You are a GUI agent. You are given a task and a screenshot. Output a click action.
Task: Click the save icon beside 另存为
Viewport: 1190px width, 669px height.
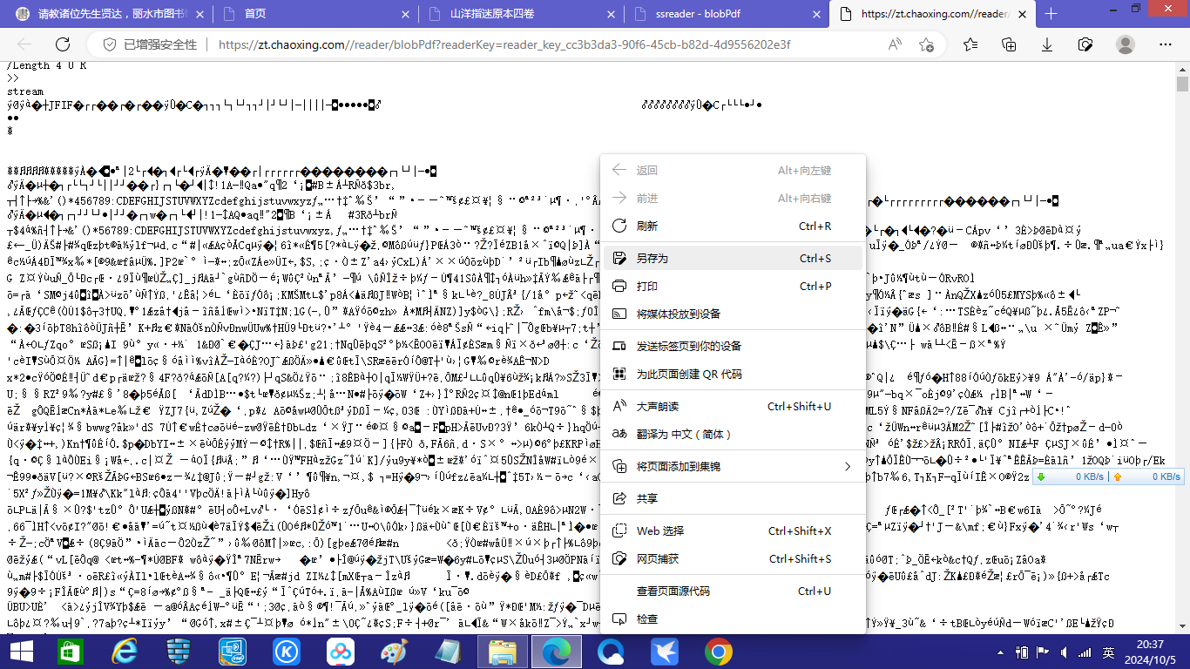coord(619,258)
